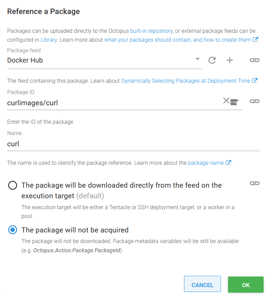The height and width of the screenshot is (295, 267).
Task: Click link icon beside Package ID field
Action: 254,102
